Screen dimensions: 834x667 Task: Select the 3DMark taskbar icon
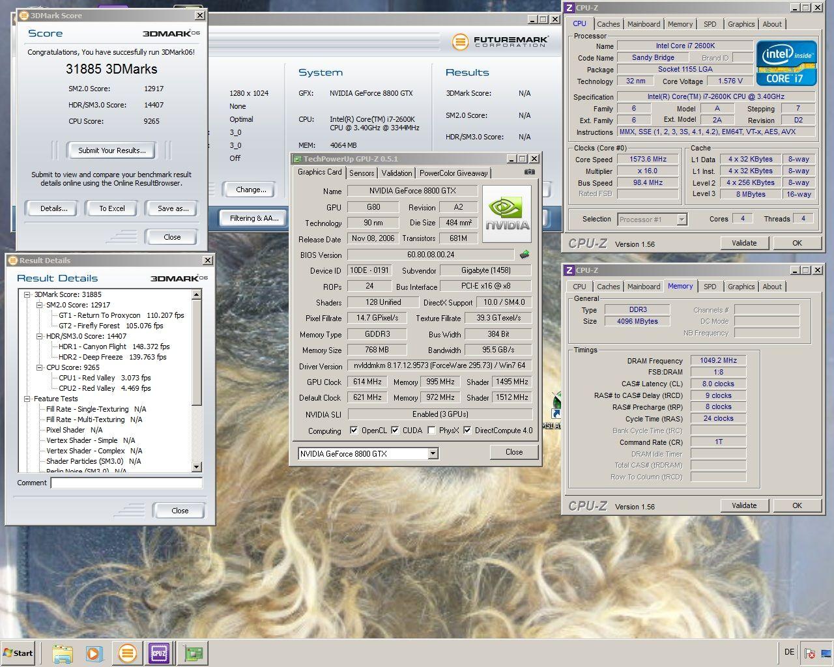click(x=127, y=653)
